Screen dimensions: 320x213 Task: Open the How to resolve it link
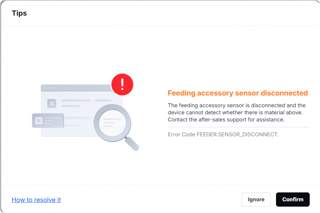point(36,200)
